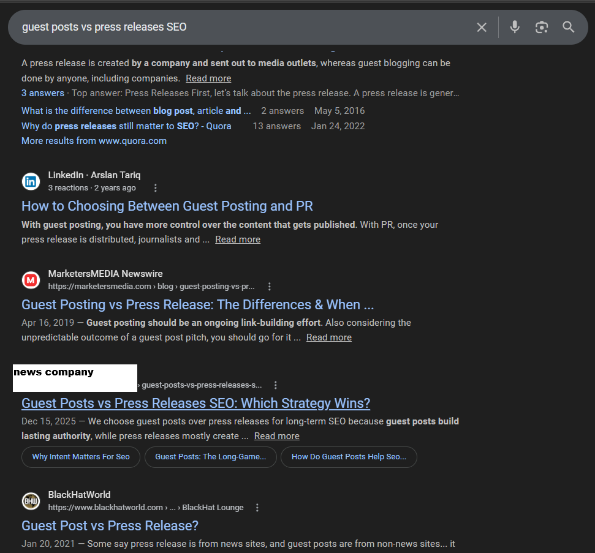Open 'Why do press releases still matter to SEO?' link
Viewport: 595px width, 553px height.
pos(126,126)
